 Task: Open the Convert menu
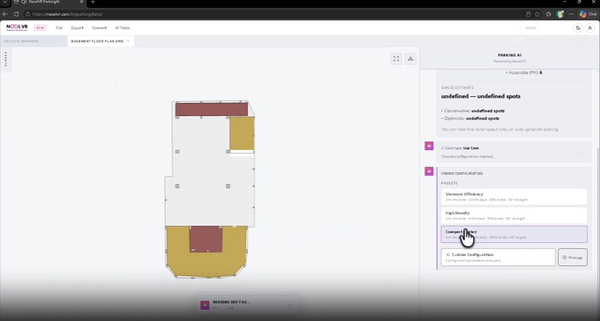pos(99,28)
